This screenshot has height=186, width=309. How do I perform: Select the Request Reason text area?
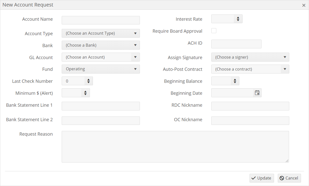click(x=175, y=147)
